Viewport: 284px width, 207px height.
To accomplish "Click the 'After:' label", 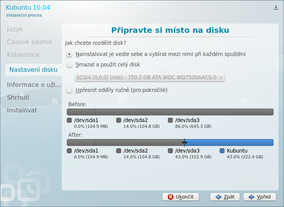I will [75, 135].
